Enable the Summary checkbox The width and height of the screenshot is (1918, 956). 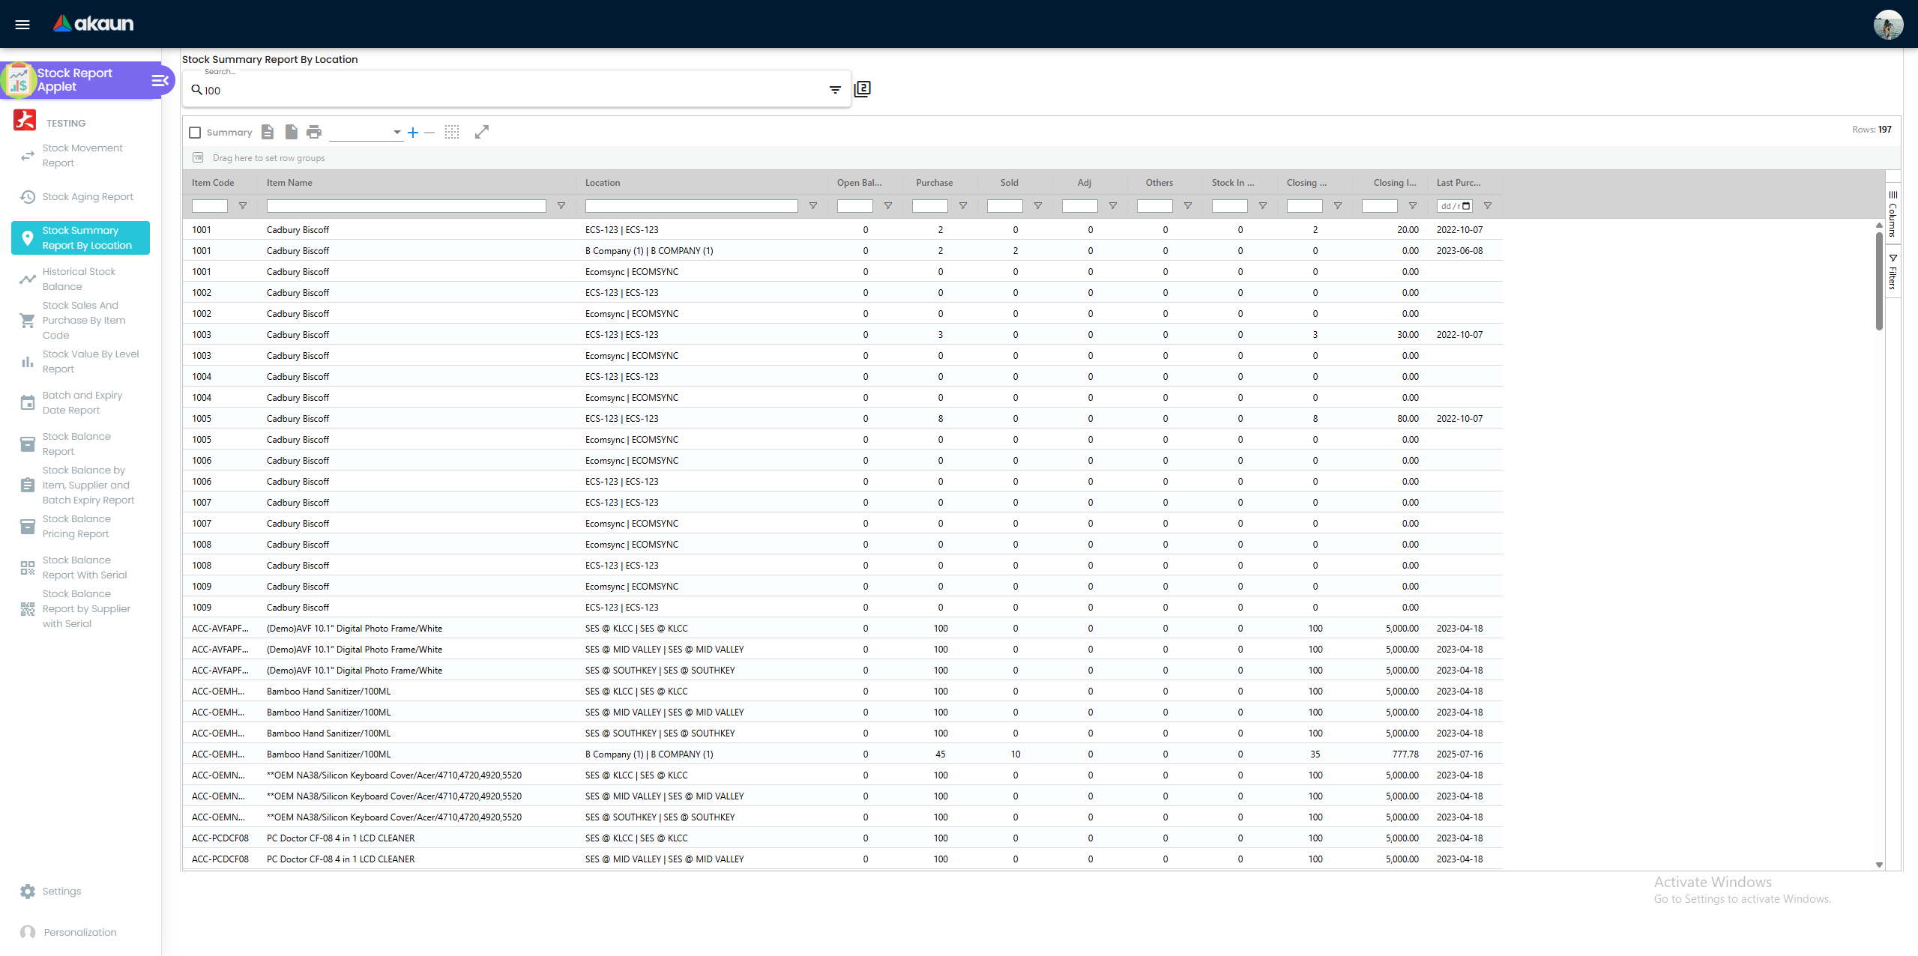[195, 132]
